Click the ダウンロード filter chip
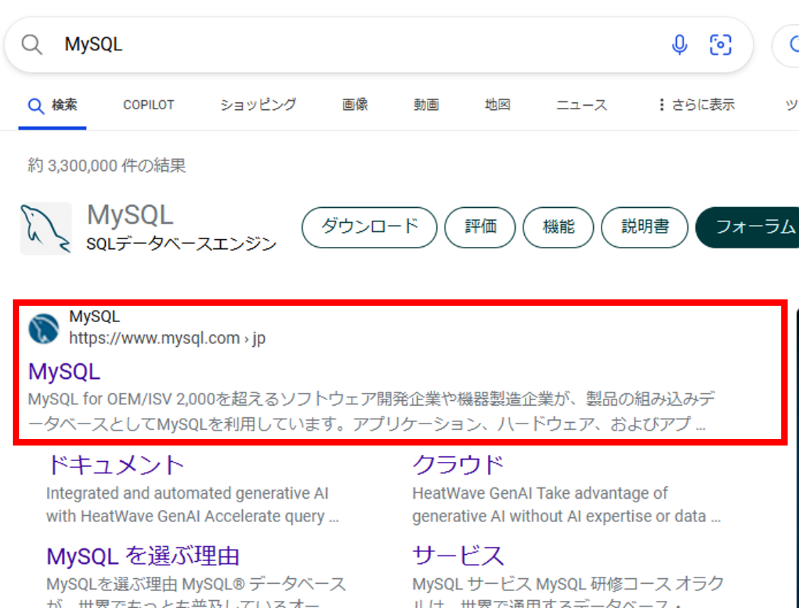This screenshot has width=799, height=608. (x=369, y=227)
